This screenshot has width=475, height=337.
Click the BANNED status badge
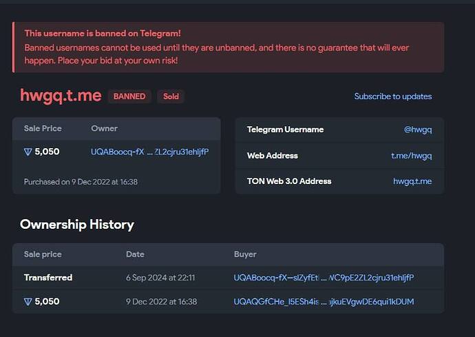(x=129, y=96)
